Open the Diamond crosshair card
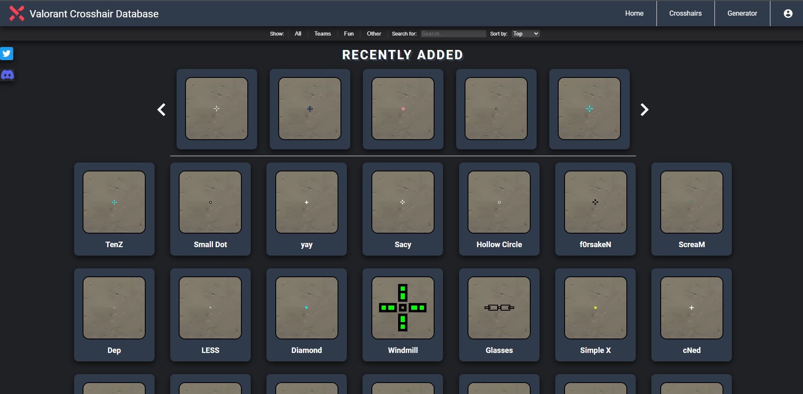The image size is (803, 394). click(x=307, y=315)
